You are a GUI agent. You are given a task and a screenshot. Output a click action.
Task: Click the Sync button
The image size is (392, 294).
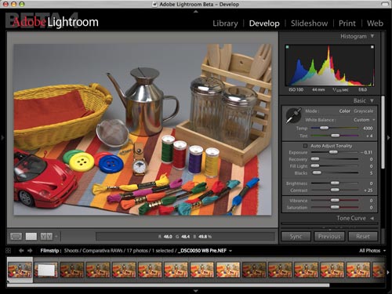296,237
